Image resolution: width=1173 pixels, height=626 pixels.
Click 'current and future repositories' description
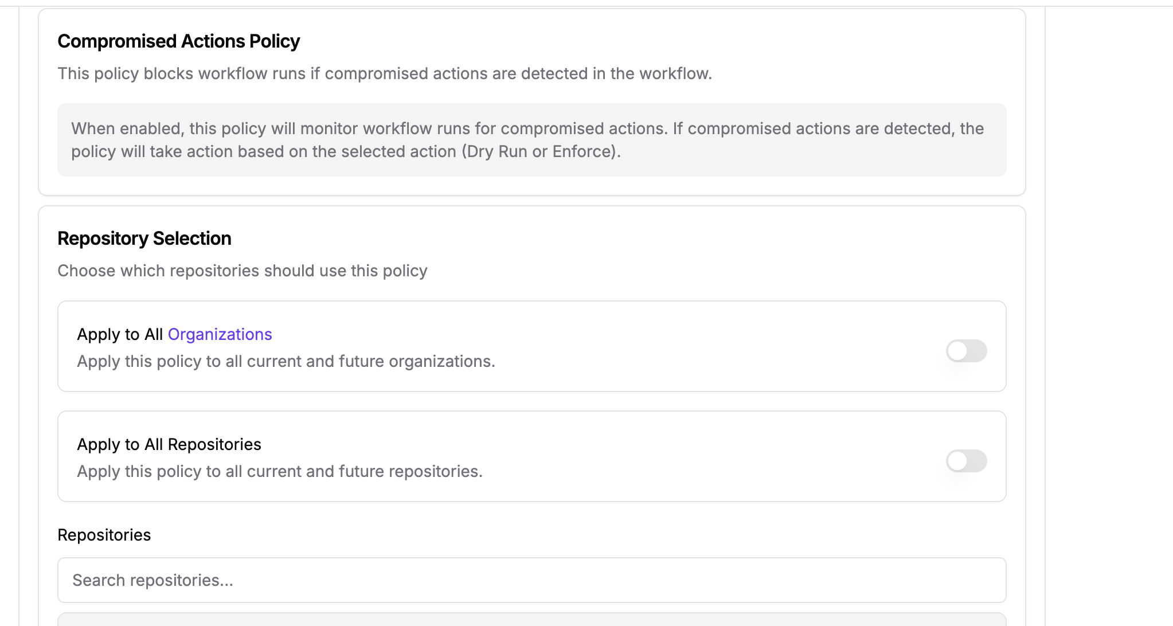pos(365,472)
